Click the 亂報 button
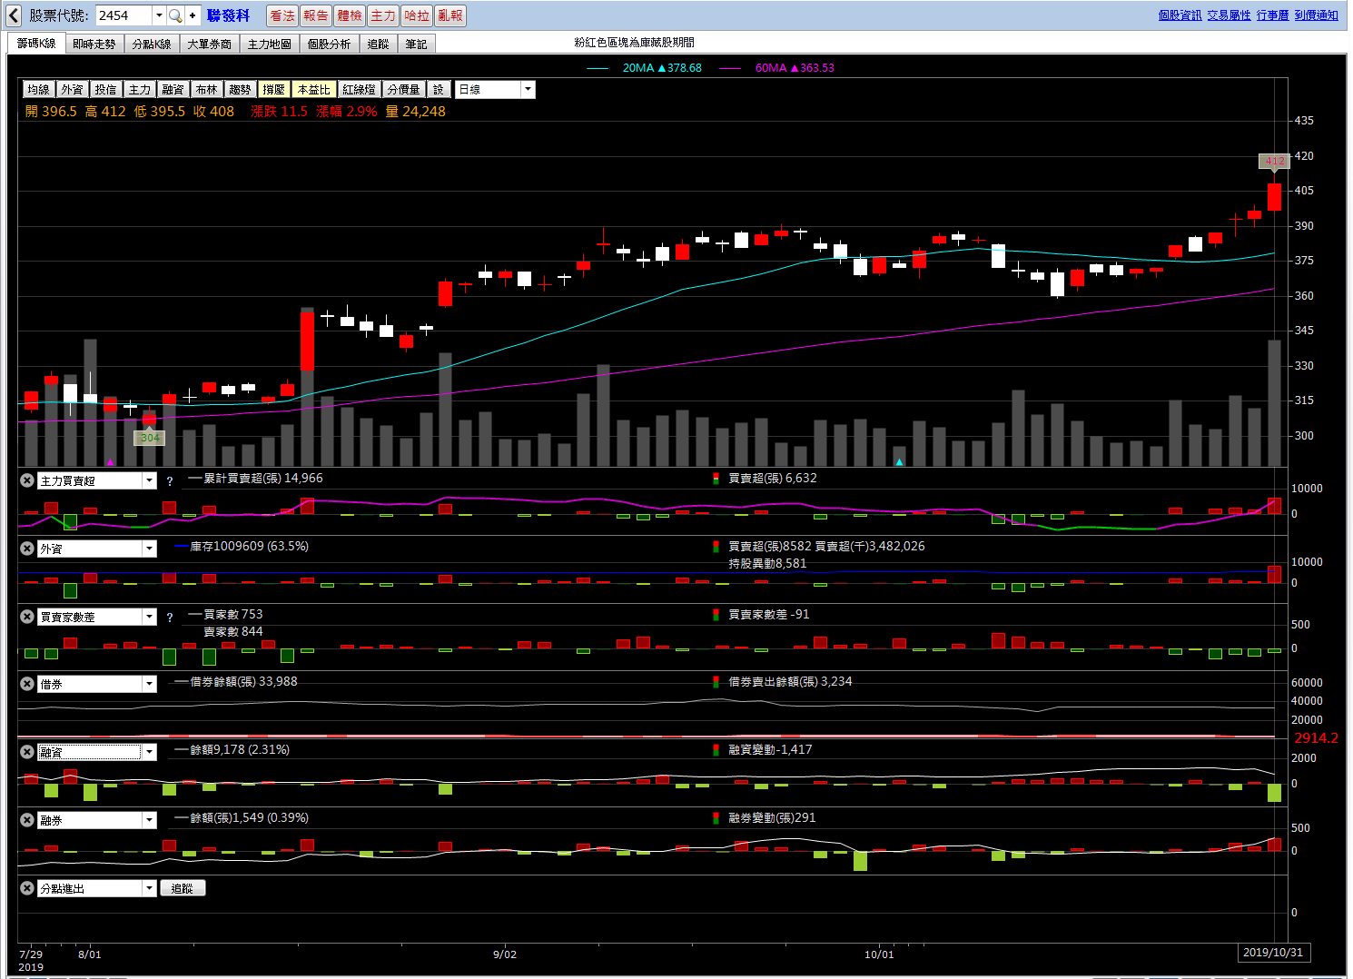Image resolution: width=1353 pixels, height=979 pixels. 450,15
